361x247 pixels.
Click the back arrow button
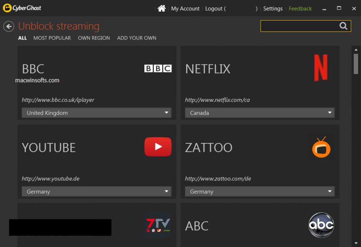[9, 26]
